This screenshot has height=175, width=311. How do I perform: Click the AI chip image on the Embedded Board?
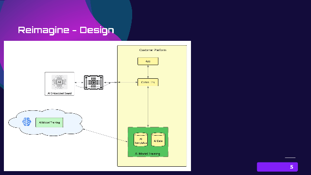click(x=59, y=82)
